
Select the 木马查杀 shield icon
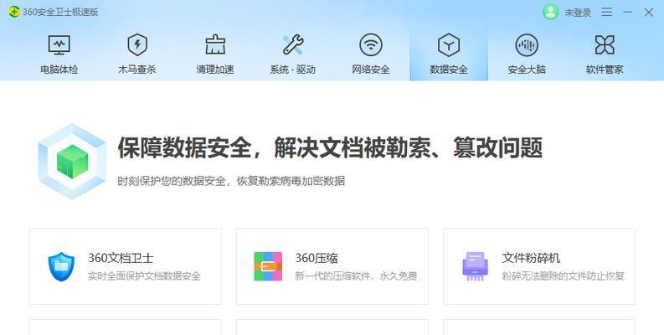(137, 45)
